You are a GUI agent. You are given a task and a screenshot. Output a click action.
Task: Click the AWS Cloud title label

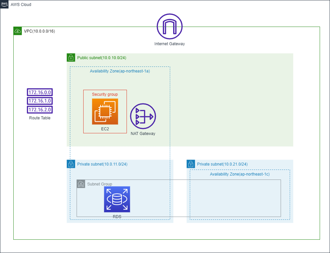point(21,4)
